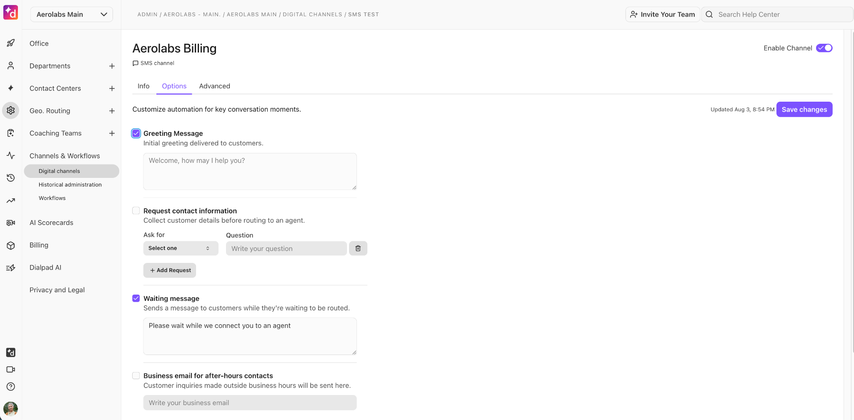This screenshot has width=854, height=420.
Task: Open Departments menu item
Action: point(50,66)
